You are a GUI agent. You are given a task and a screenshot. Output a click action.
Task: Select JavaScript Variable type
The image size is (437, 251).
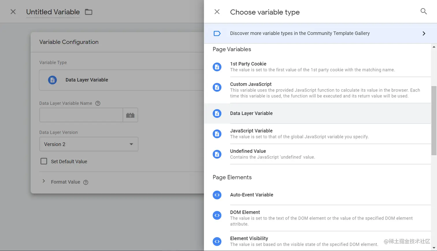[318, 134]
